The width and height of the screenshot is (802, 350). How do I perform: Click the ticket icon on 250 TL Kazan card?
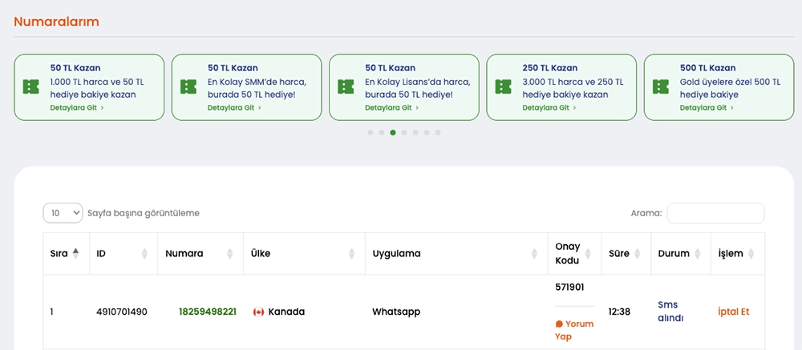[503, 86]
